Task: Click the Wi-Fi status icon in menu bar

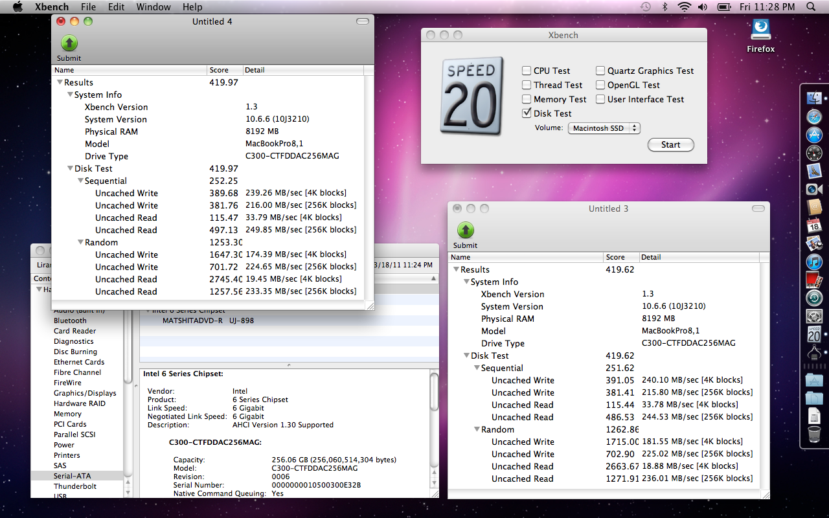Action: coord(684,6)
